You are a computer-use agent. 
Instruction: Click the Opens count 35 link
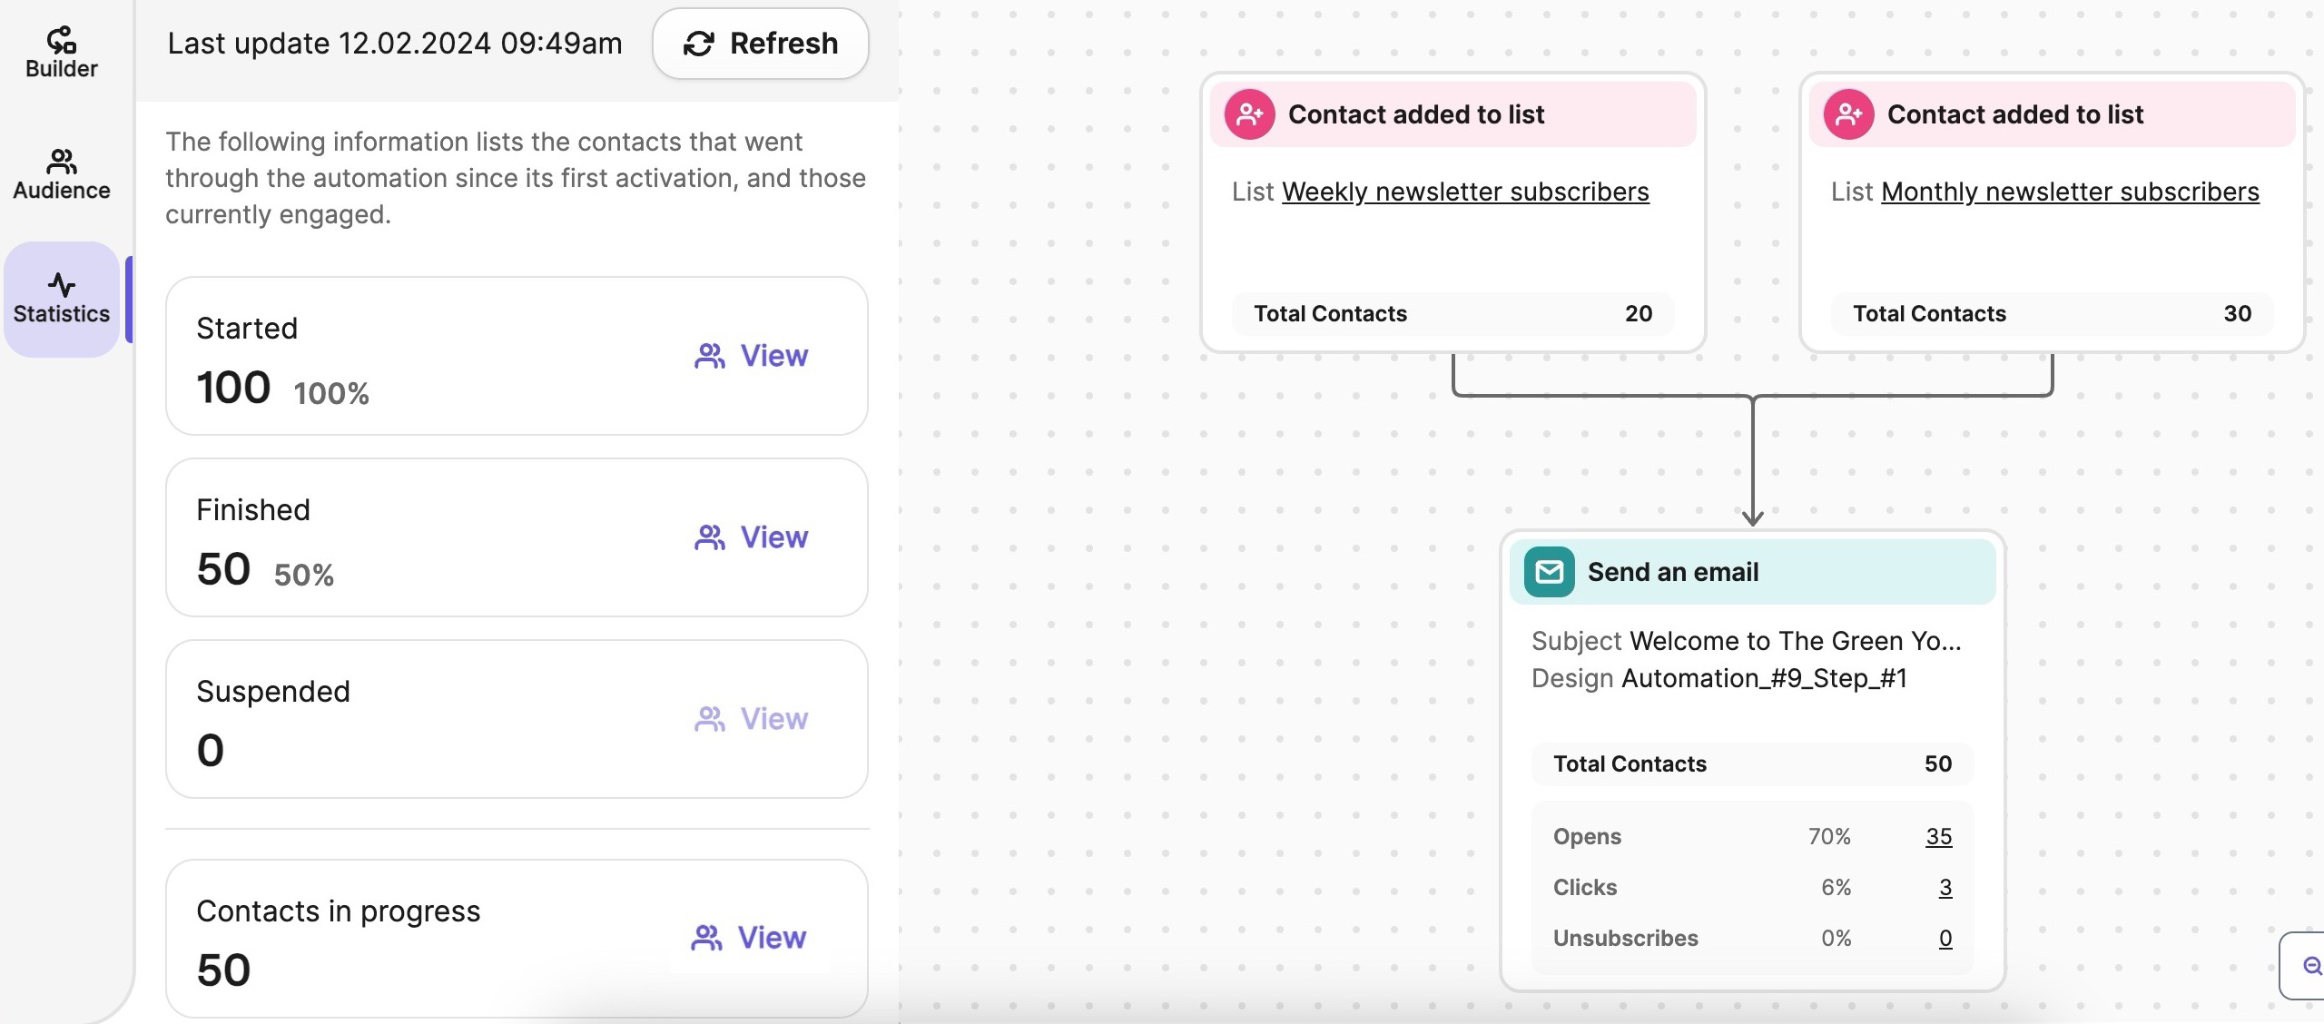[x=1938, y=836]
